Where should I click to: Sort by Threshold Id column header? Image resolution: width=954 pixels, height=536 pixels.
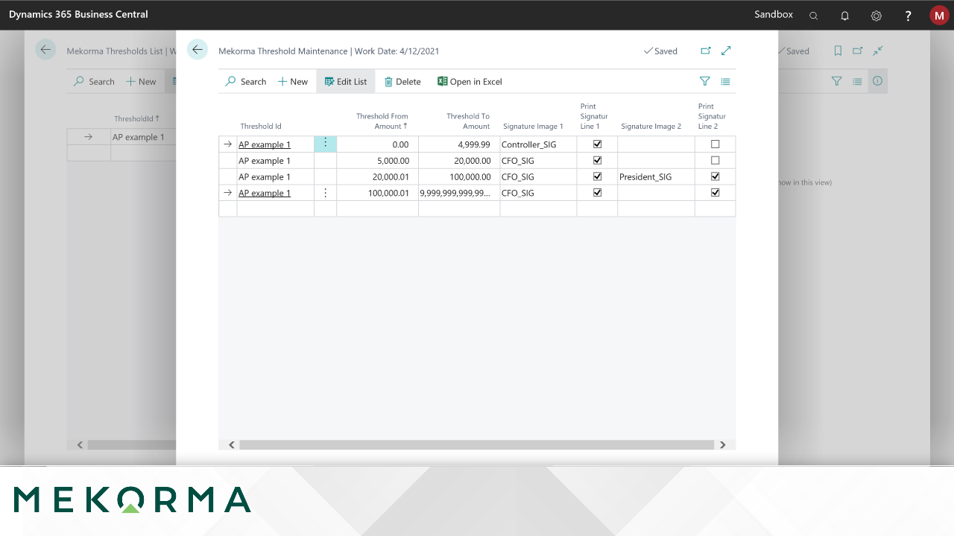tap(261, 127)
